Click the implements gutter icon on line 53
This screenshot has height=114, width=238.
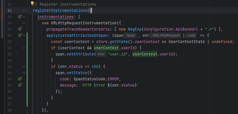coord(20,17)
